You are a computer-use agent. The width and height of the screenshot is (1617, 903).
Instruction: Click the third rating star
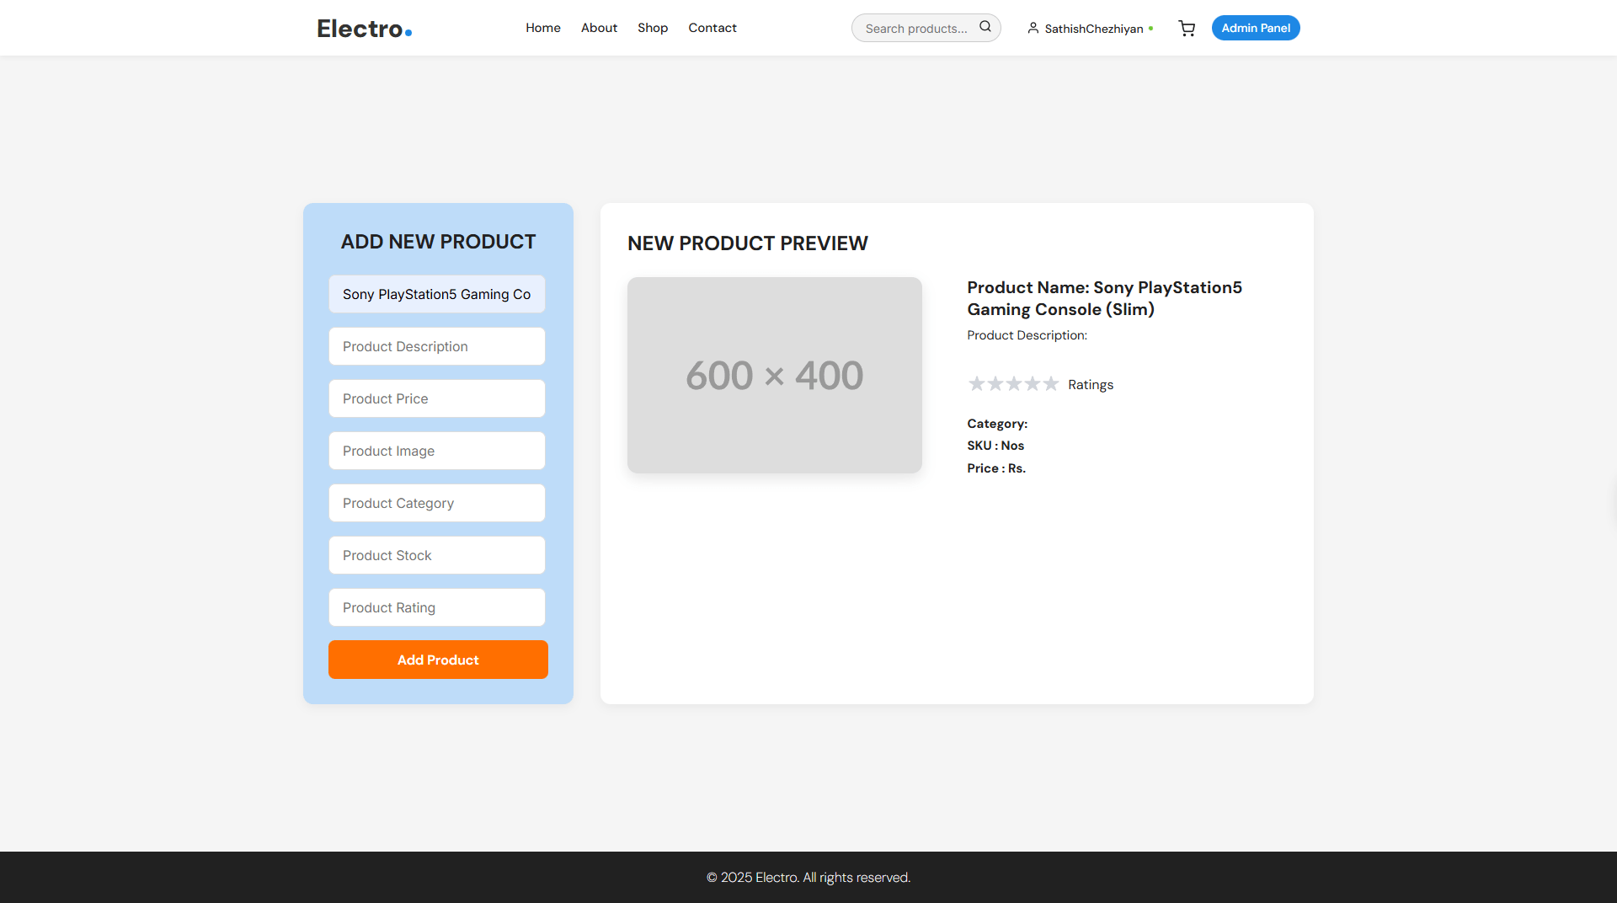coord(1014,384)
